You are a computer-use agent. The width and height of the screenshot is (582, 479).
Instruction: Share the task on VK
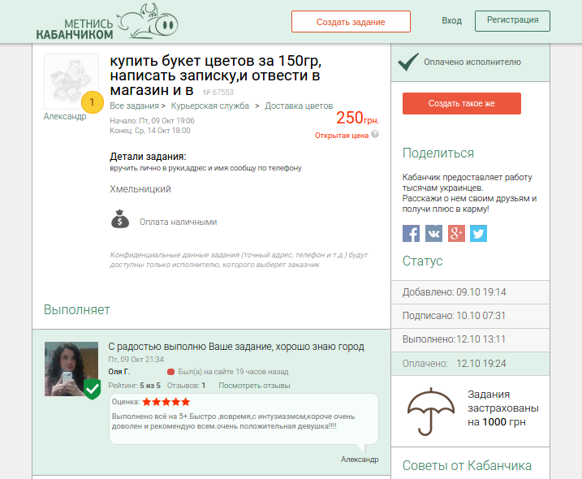point(433,234)
